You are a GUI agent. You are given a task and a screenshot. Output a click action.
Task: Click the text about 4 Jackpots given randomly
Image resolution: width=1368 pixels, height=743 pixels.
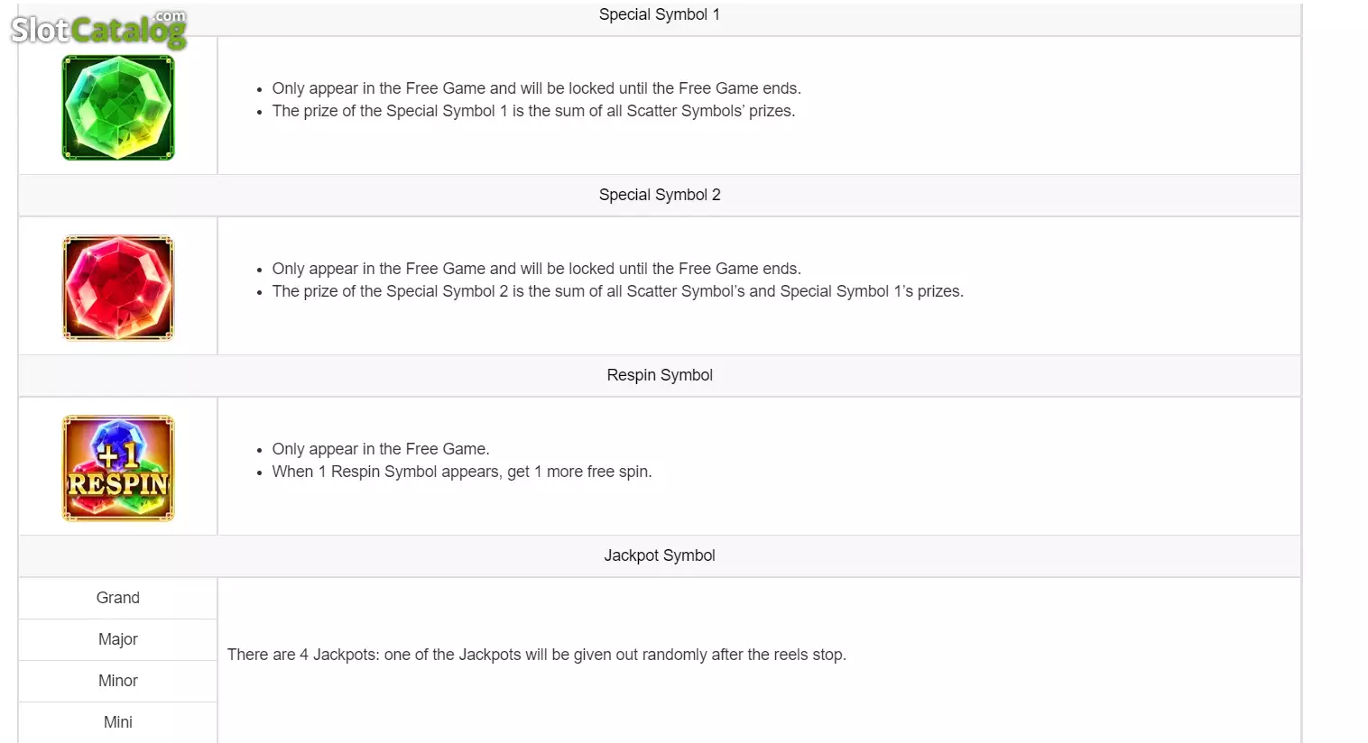(x=537, y=655)
